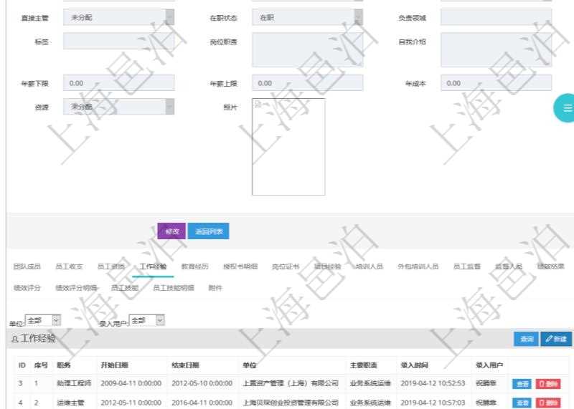Image resolution: width=574 pixels, height=409 pixels.
Task: Click the 开始日期 column header
Action: tap(114, 365)
